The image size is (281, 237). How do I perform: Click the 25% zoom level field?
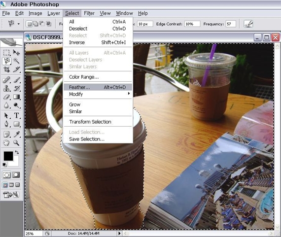[x=34, y=234]
